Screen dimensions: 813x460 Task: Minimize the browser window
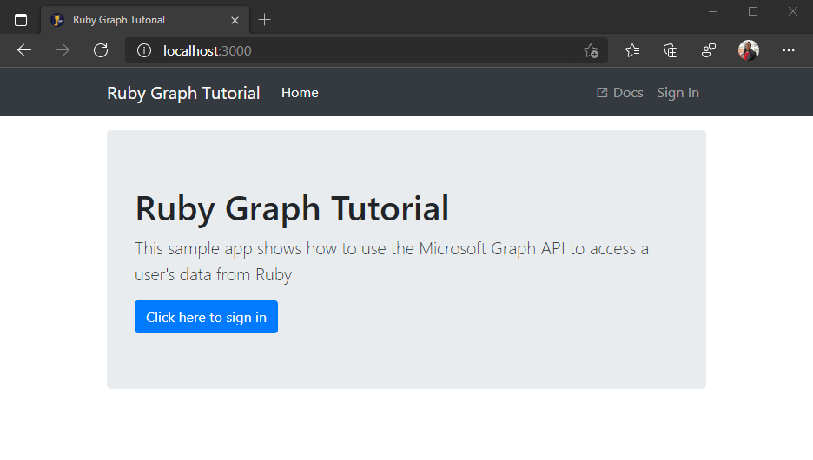click(713, 11)
